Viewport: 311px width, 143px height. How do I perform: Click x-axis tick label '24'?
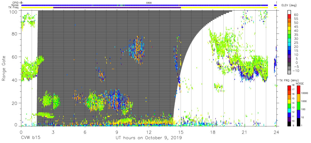277,132
